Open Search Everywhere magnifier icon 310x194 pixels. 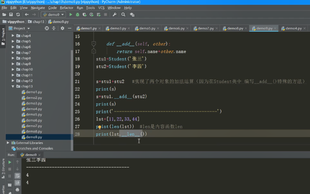pos(123,15)
